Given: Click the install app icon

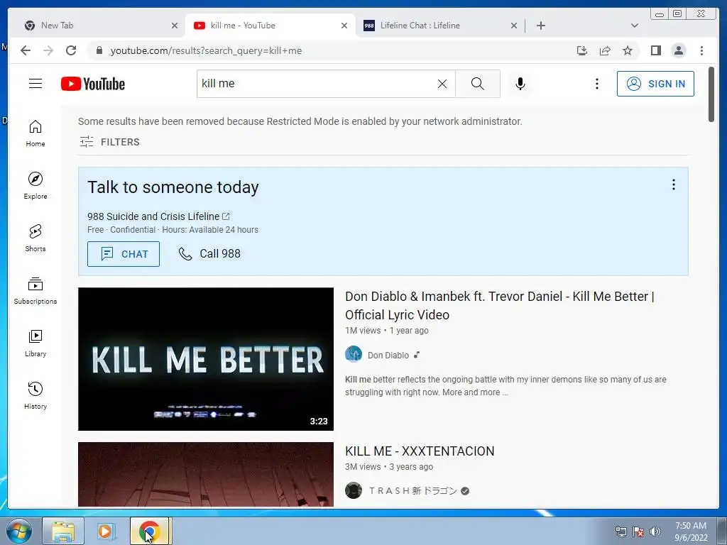Looking at the screenshot, I should pos(582,50).
